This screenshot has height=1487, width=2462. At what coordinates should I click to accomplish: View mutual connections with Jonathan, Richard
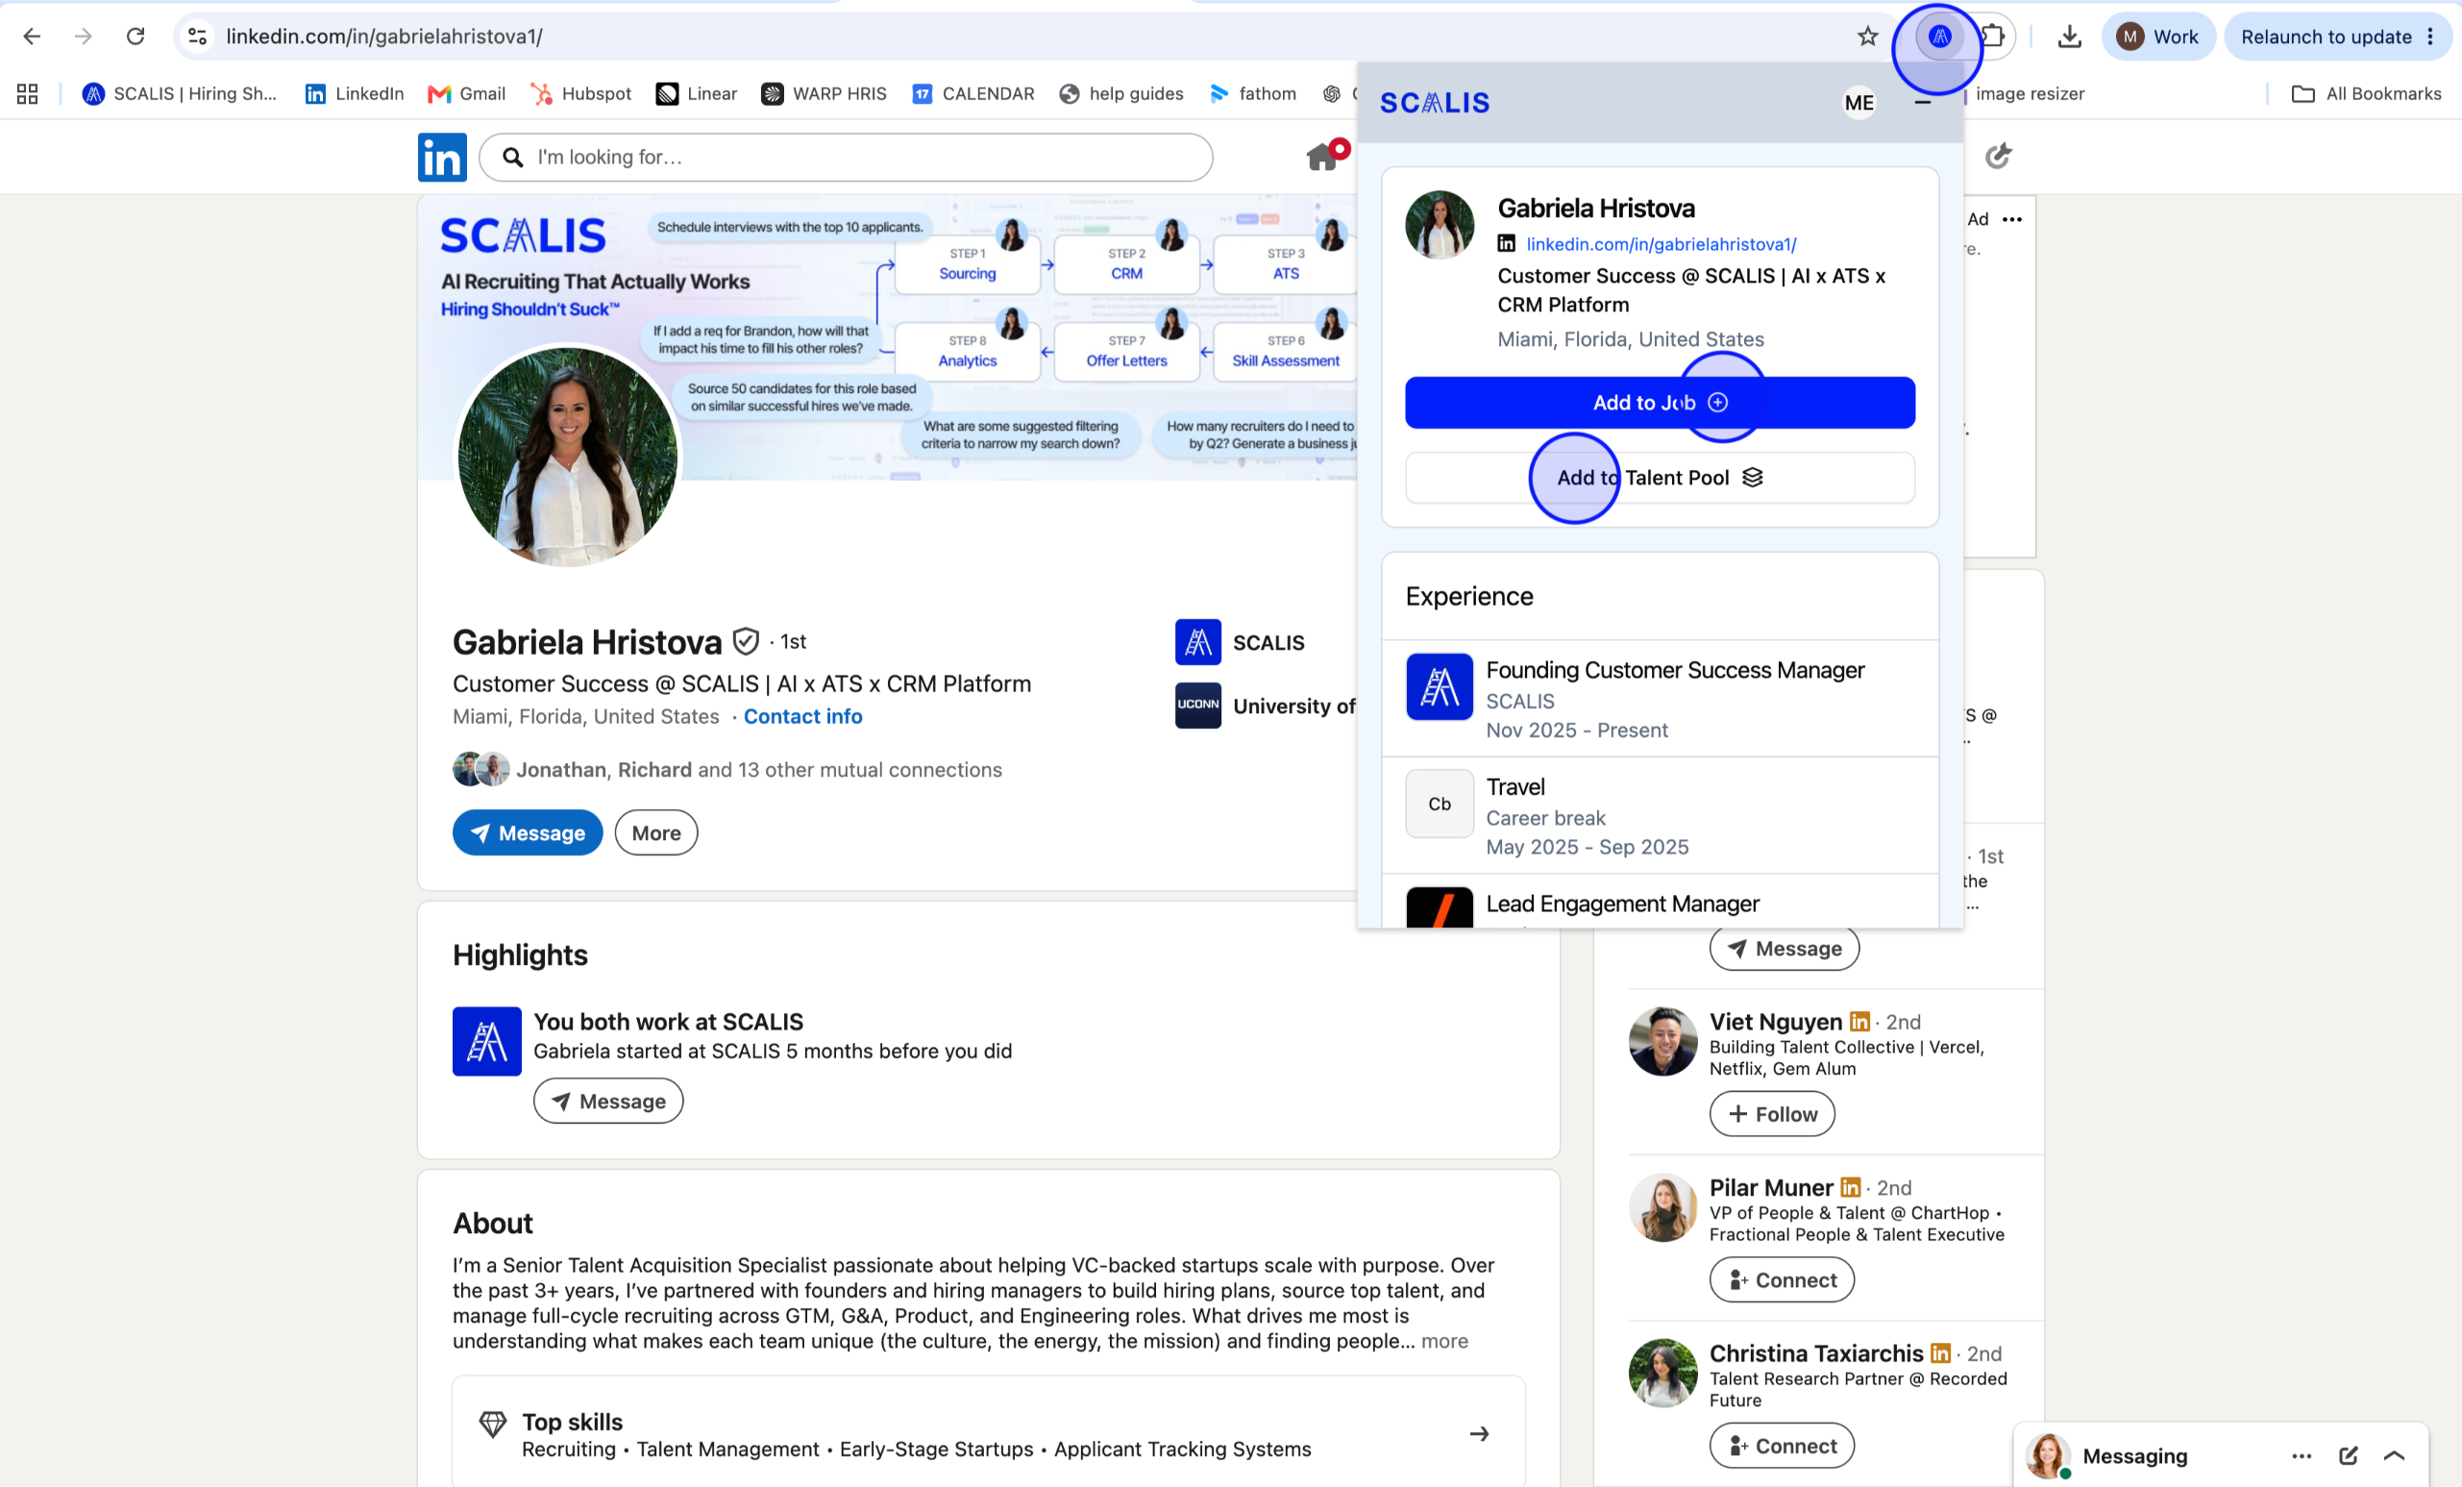pyautogui.click(x=727, y=770)
